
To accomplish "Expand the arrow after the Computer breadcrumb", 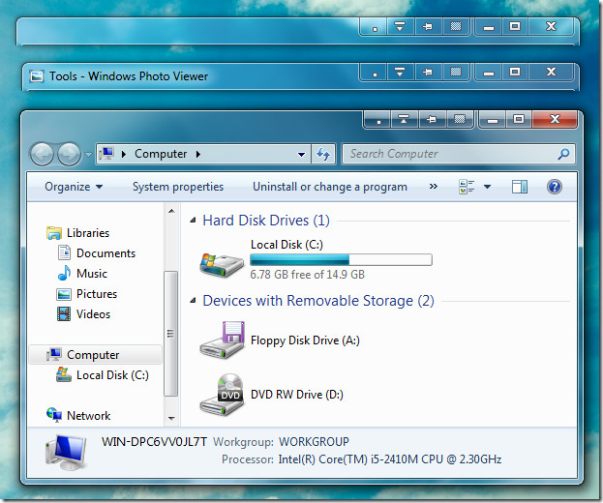I will tap(198, 154).
